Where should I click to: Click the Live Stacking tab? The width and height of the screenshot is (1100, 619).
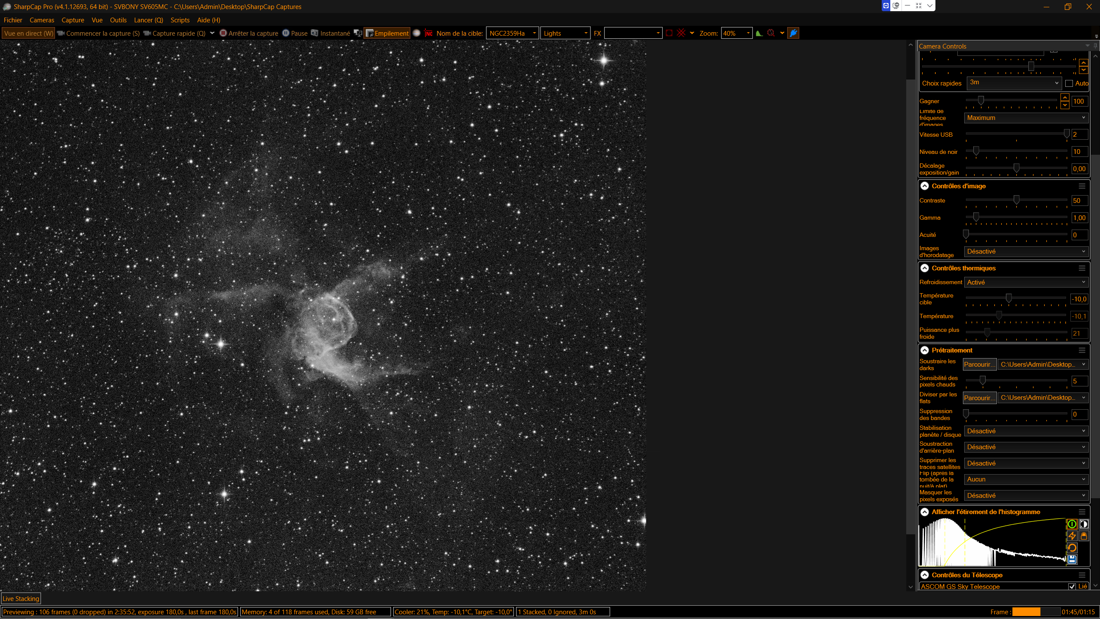click(x=21, y=598)
